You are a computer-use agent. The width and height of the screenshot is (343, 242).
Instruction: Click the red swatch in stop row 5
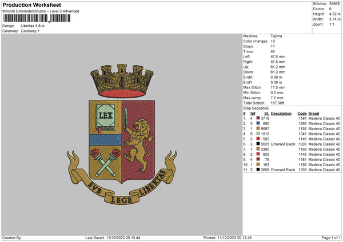(258, 139)
